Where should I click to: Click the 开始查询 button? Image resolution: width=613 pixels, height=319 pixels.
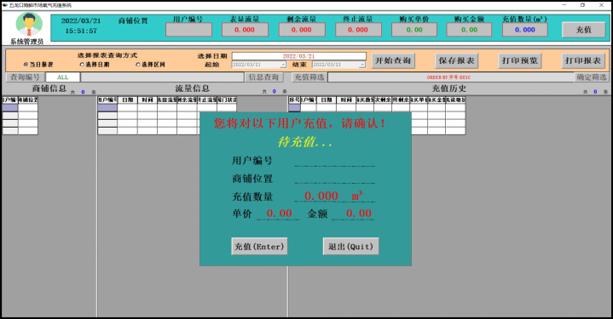click(x=393, y=60)
